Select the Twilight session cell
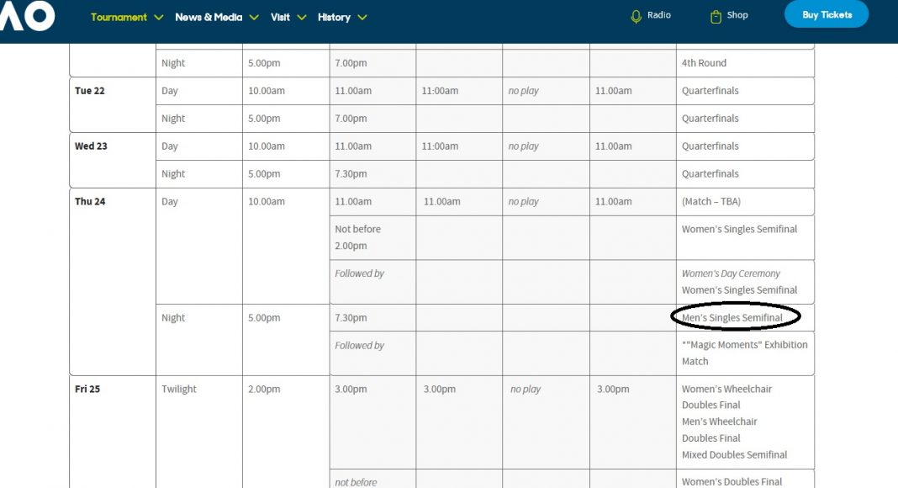The width and height of the screenshot is (898, 488). (x=179, y=390)
